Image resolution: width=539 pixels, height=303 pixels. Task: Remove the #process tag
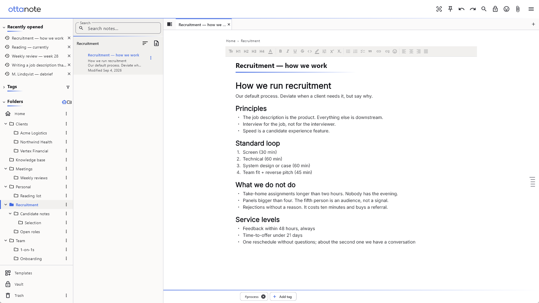click(x=263, y=297)
